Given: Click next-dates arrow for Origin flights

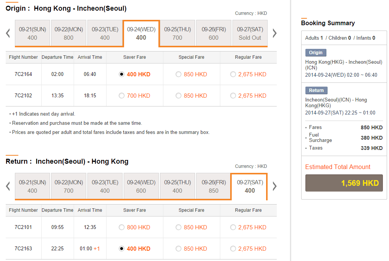Looking at the screenshot, I should [274, 33].
